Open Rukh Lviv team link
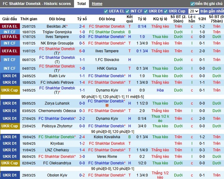This screenshot has width=224, height=179. (x=57, y=76)
